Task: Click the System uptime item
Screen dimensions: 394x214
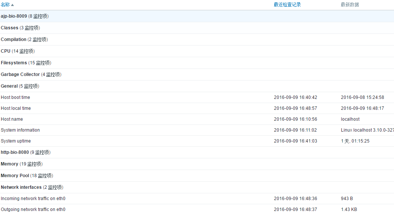Action: click(16, 141)
